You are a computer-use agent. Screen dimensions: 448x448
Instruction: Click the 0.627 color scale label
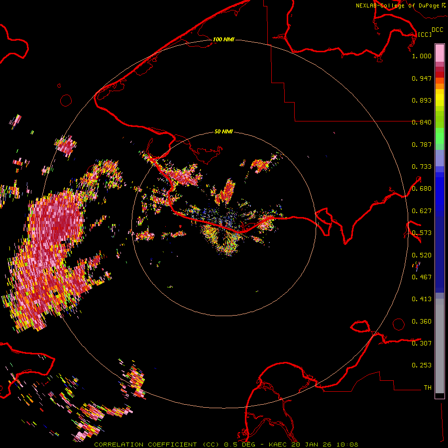pos(422,211)
